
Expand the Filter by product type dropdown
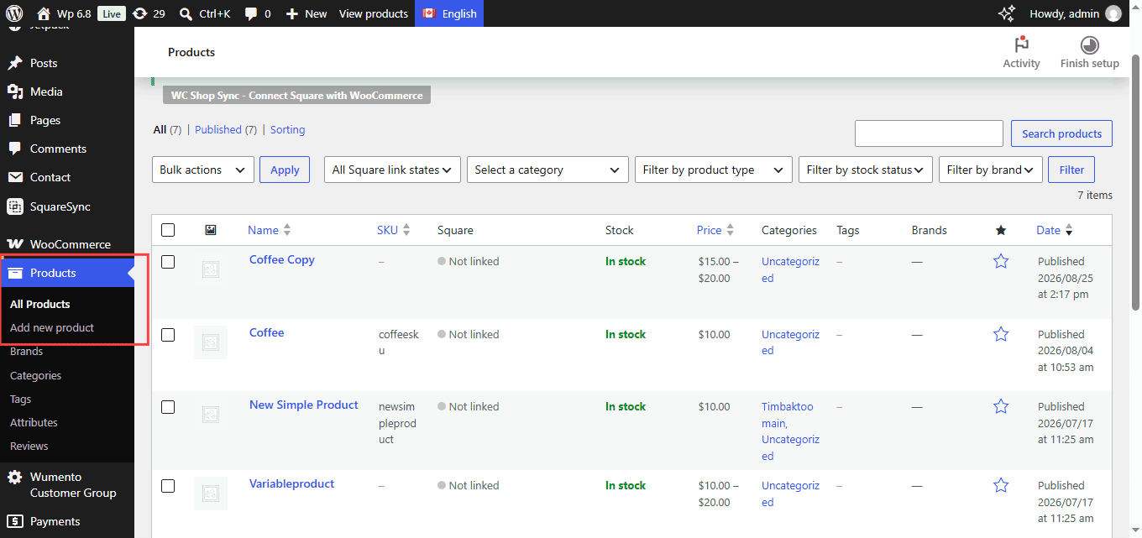[714, 170]
